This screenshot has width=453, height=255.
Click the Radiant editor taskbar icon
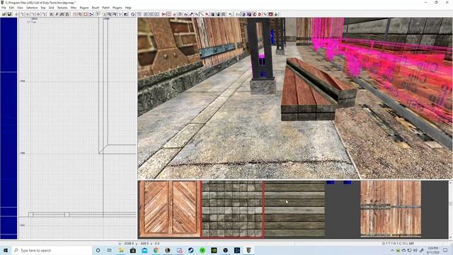coord(248,250)
